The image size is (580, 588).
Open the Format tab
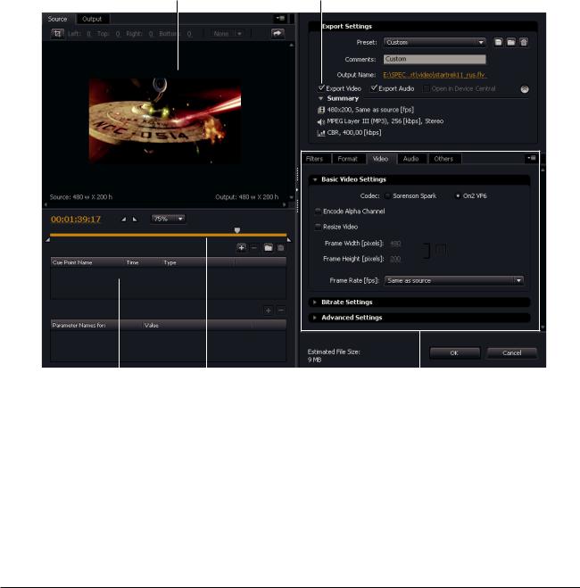click(347, 159)
